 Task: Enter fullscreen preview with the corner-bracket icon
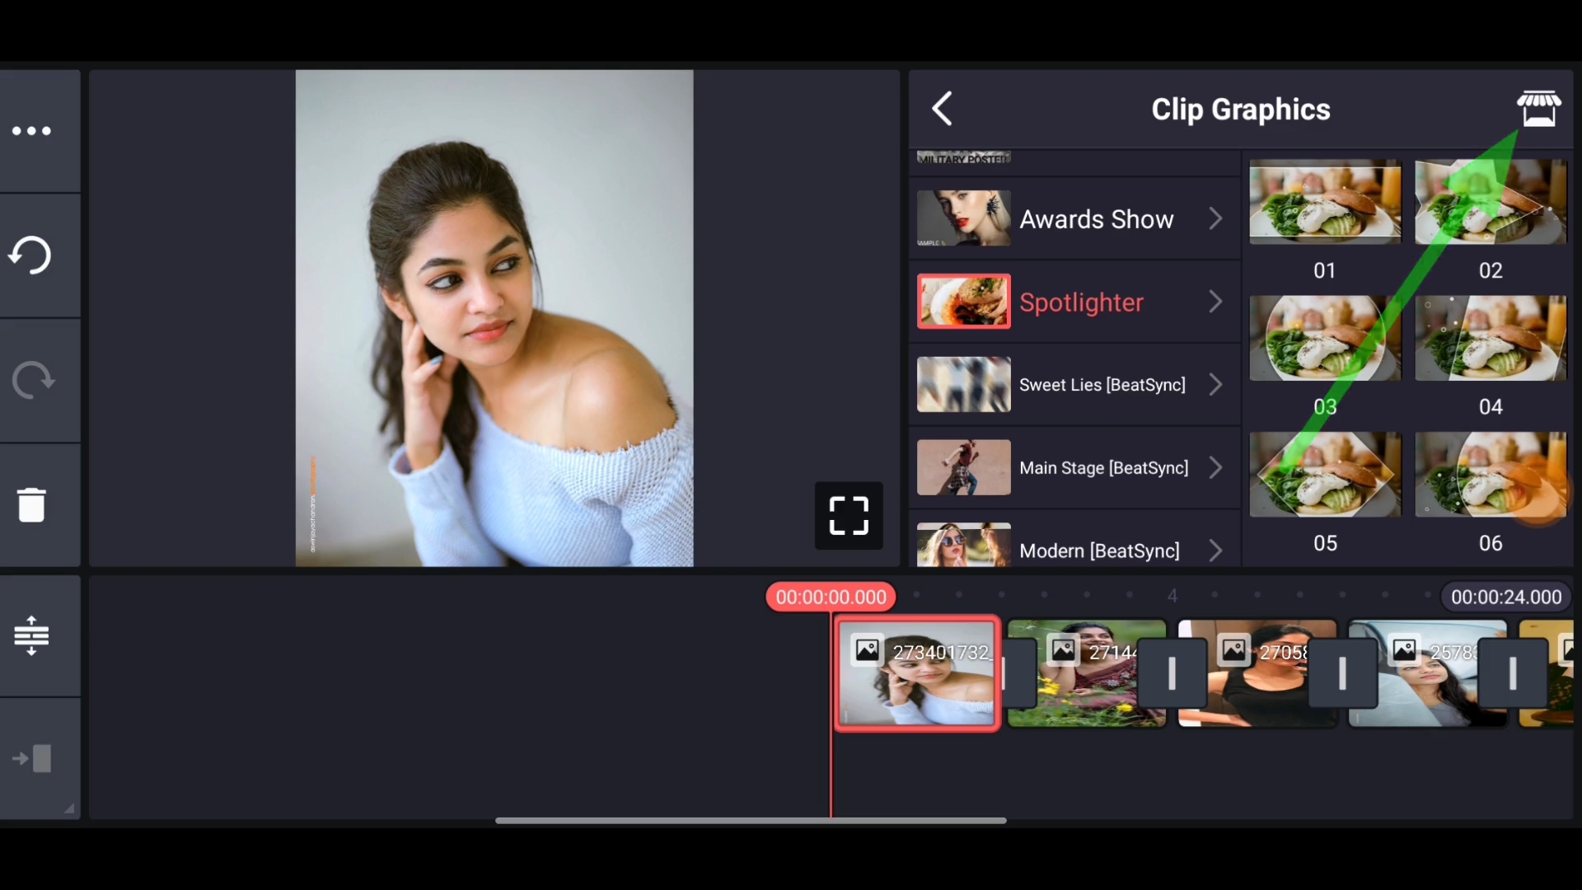point(849,517)
